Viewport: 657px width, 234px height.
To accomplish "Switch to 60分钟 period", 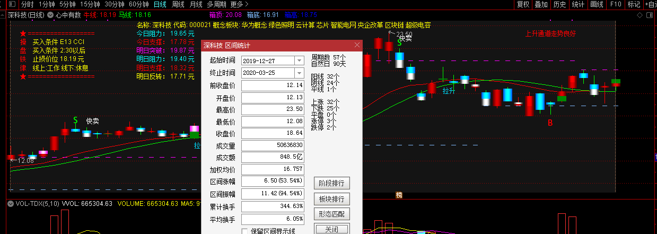I will pos(138,4).
